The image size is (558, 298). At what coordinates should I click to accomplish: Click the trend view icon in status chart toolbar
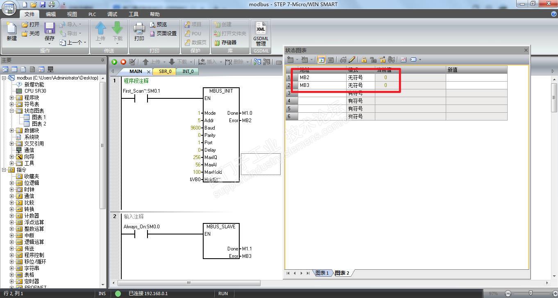pyautogui.click(x=404, y=60)
